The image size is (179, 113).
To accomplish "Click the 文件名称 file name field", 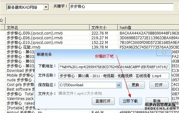I will point(114,76).
